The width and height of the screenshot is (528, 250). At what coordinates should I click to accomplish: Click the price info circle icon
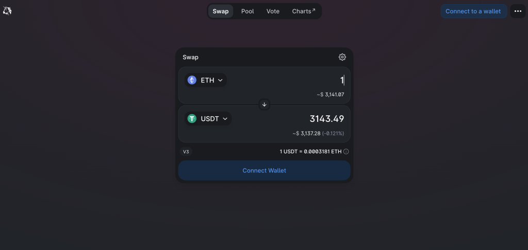coord(346,152)
